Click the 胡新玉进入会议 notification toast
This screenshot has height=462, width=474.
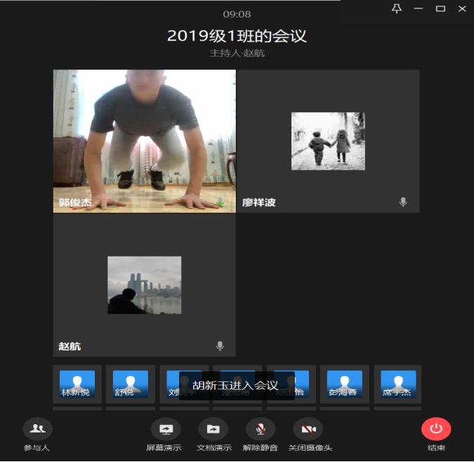236,386
